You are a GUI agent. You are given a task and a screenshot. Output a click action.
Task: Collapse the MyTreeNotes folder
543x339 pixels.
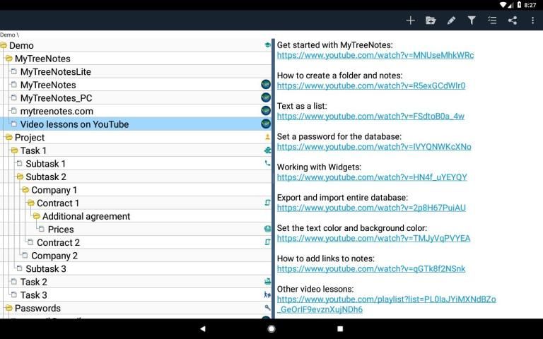pos(9,59)
